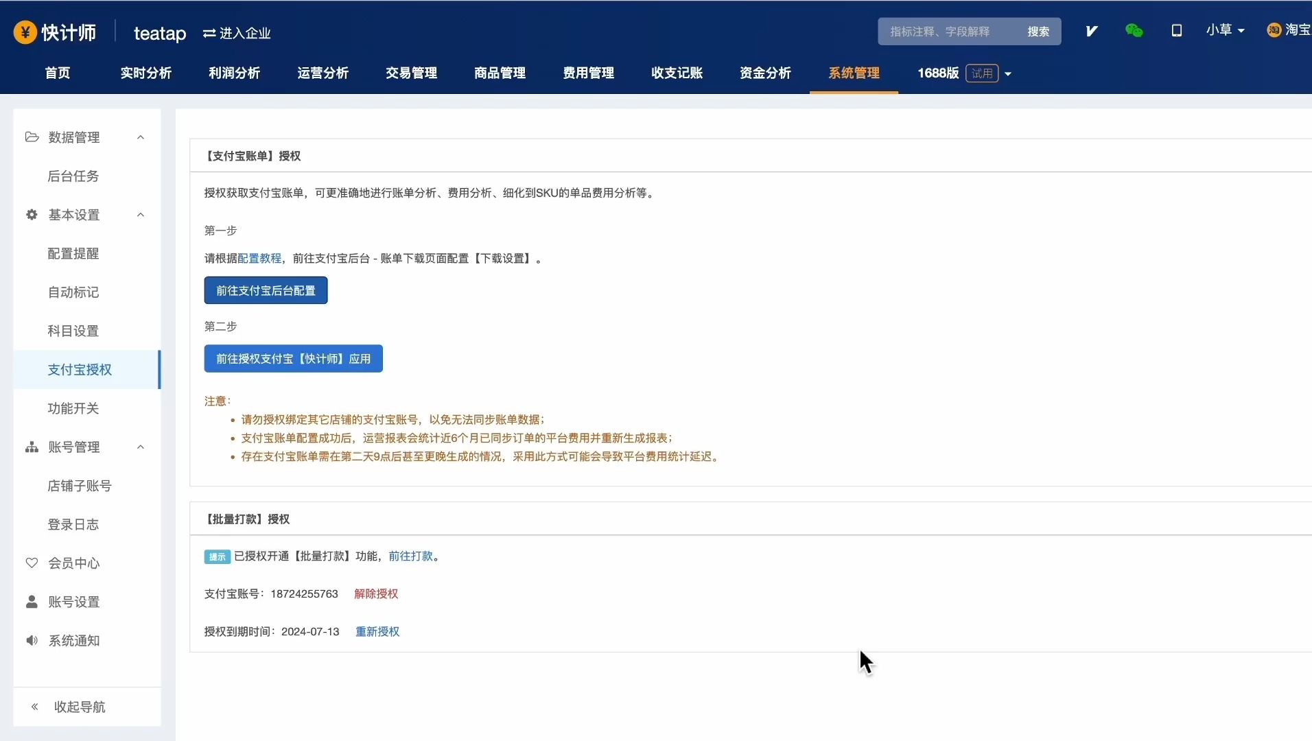Click the 提示 badge
The height and width of the screenshot is (741, 1312).
(x=217, y=557)
